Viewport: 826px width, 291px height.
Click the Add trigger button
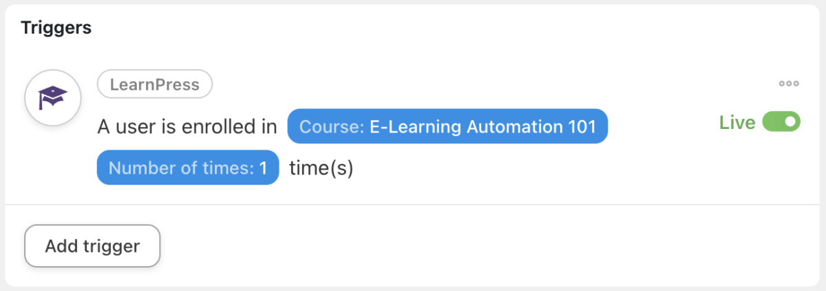click(x=92, y=246)
